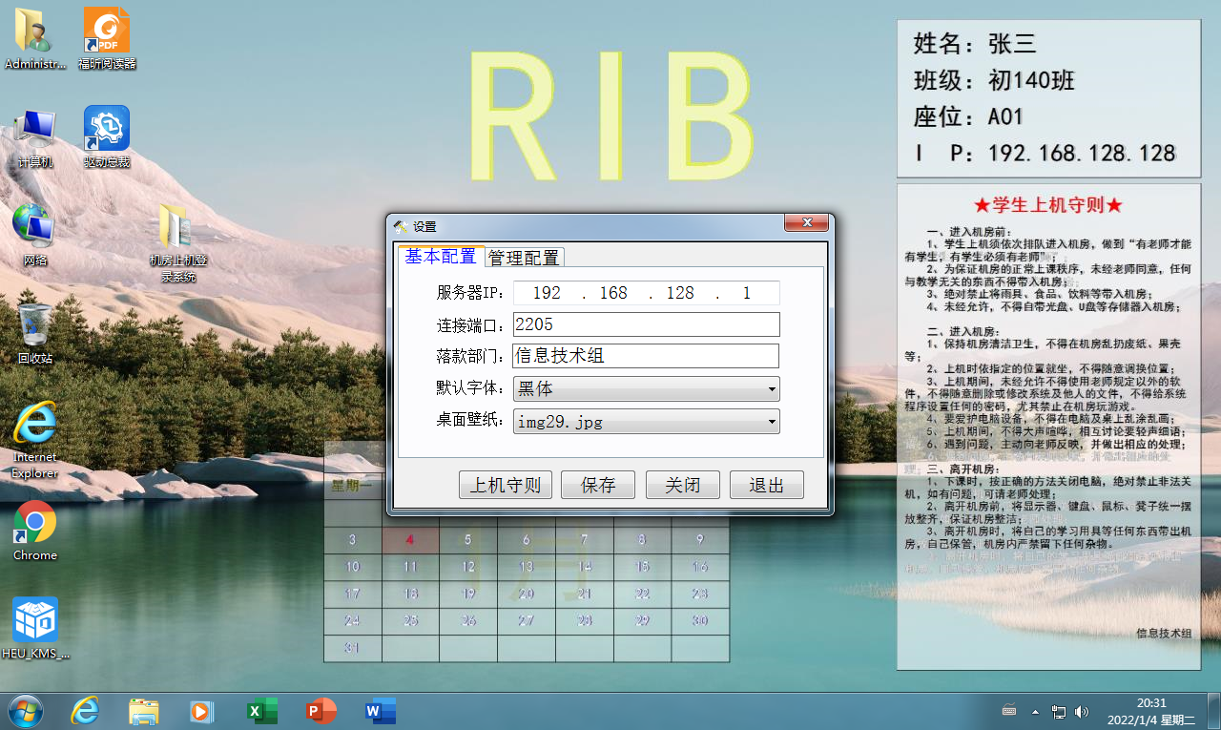
Task: Click the volume speaker icon in tray
Action: tap(1081, 711)
